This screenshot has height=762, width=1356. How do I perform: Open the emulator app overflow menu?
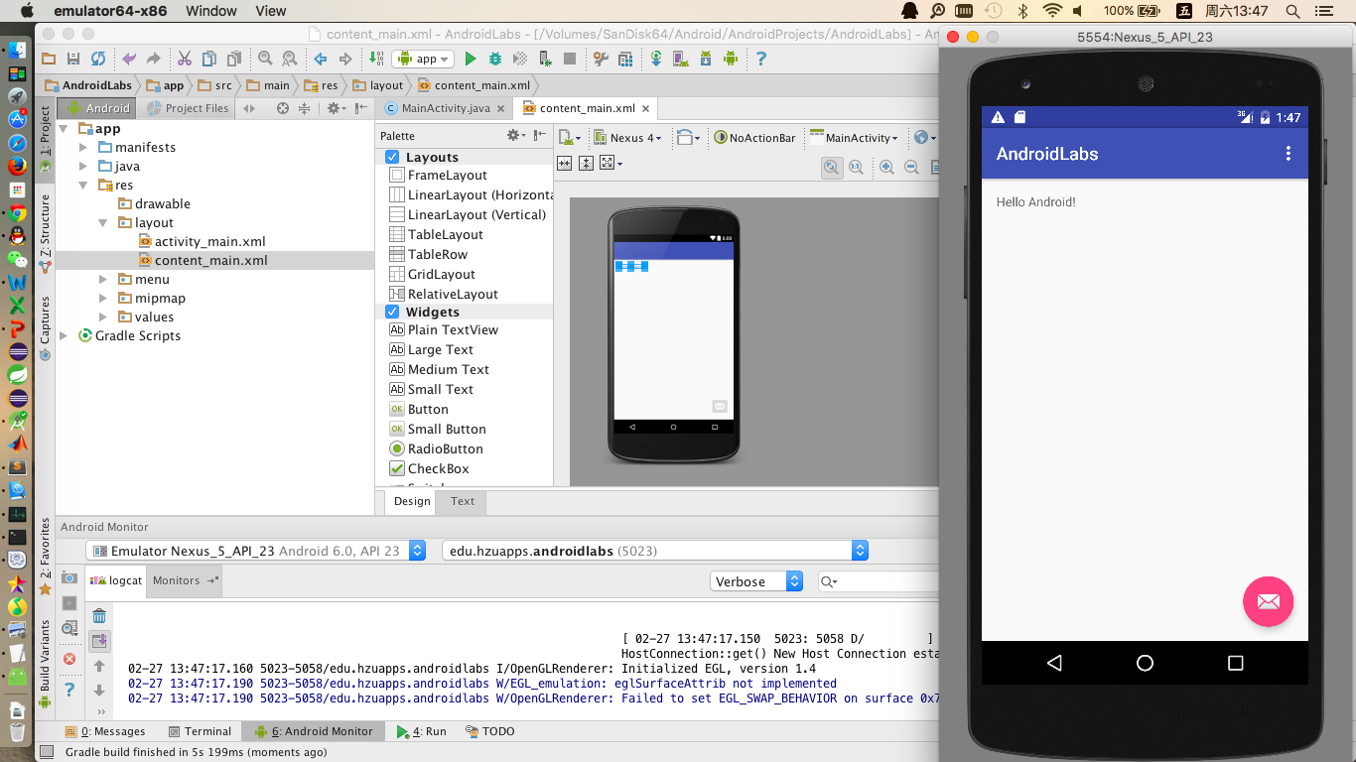click(x=1288, y=153)
